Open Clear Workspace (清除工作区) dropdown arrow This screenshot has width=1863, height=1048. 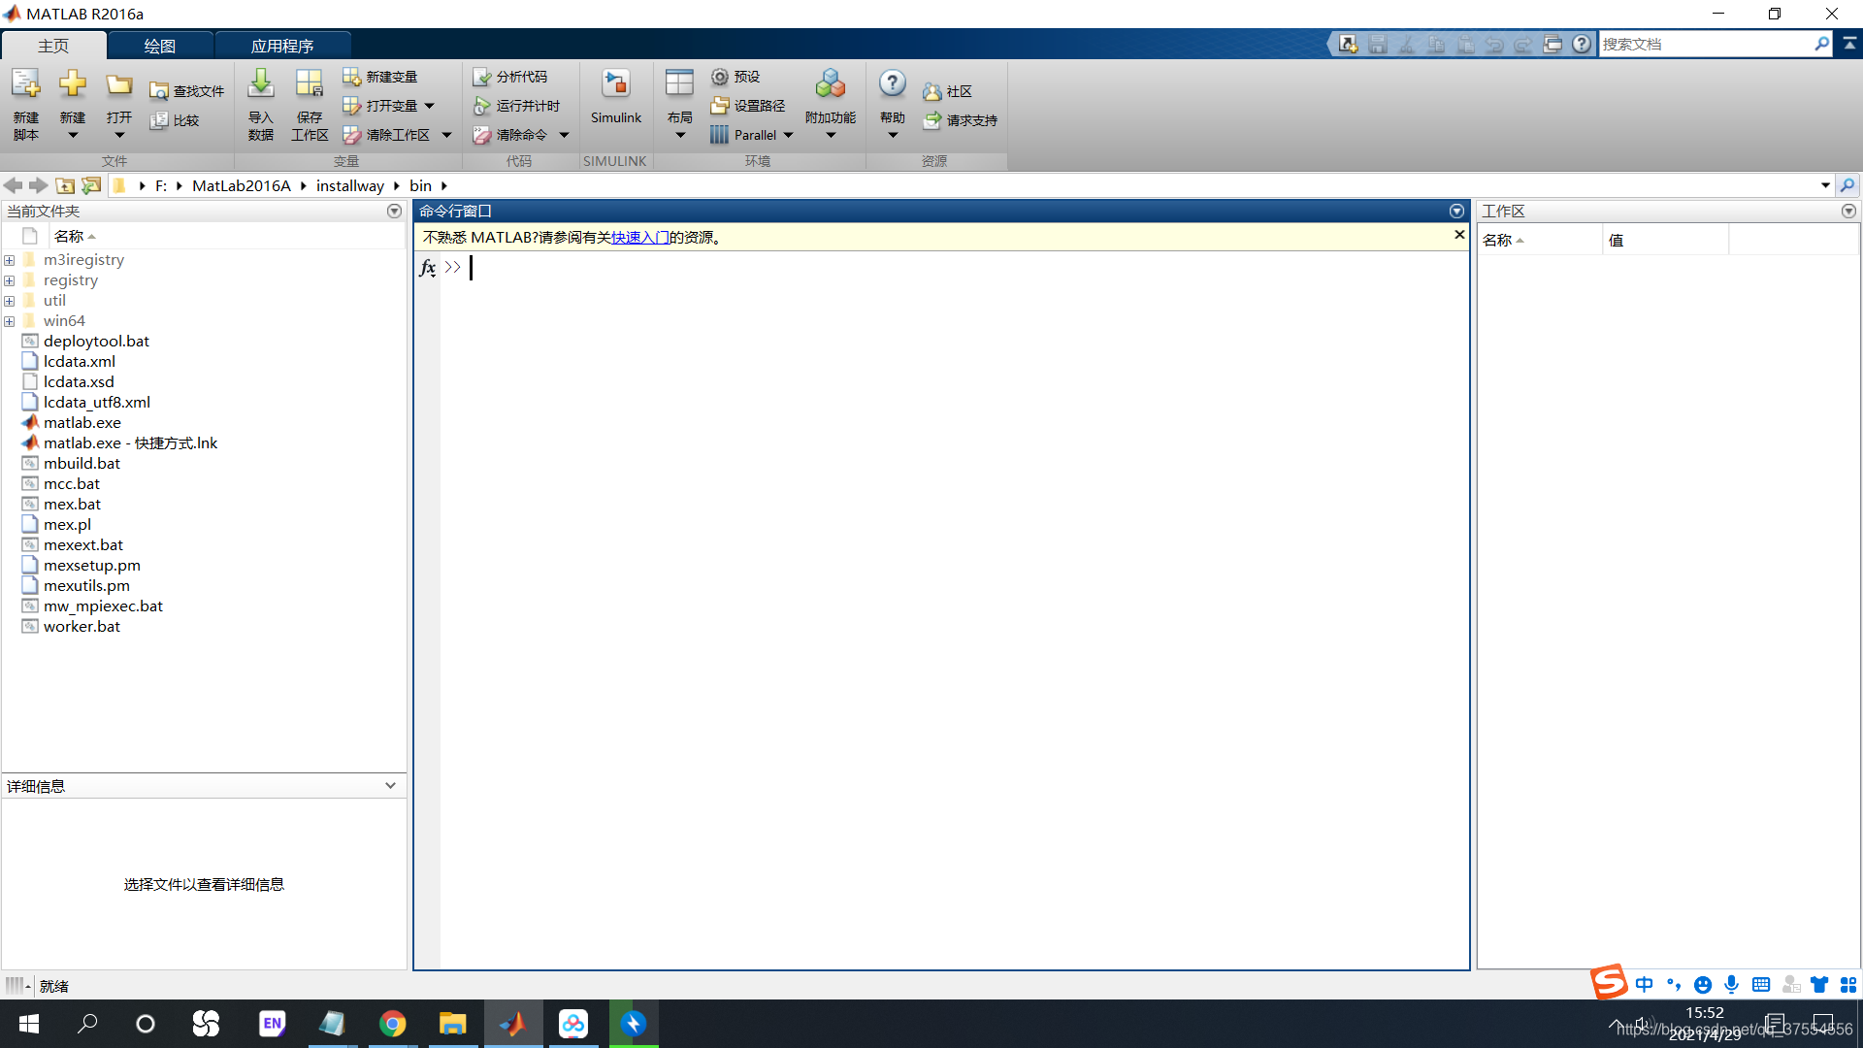[x=446, y=135]
